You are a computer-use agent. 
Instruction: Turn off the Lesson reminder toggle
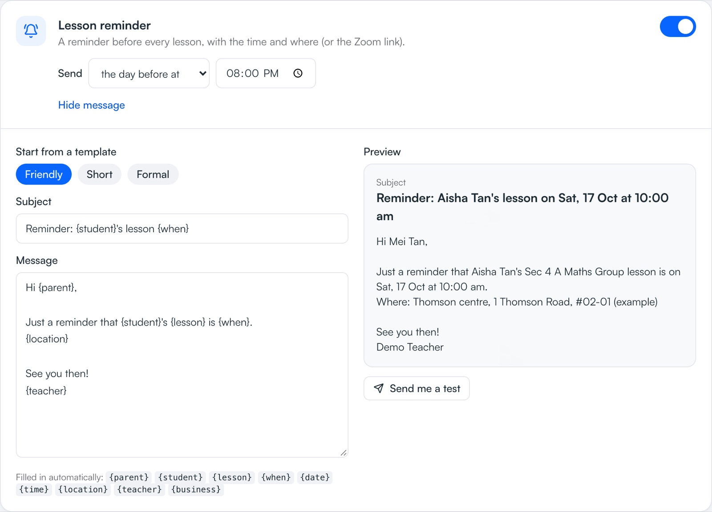click(678, 27)
